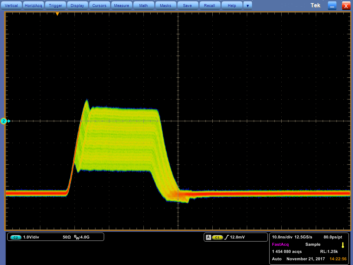Open the Trigger menu
The height and width of the screenshot is (265, 353).
[56, 6]
